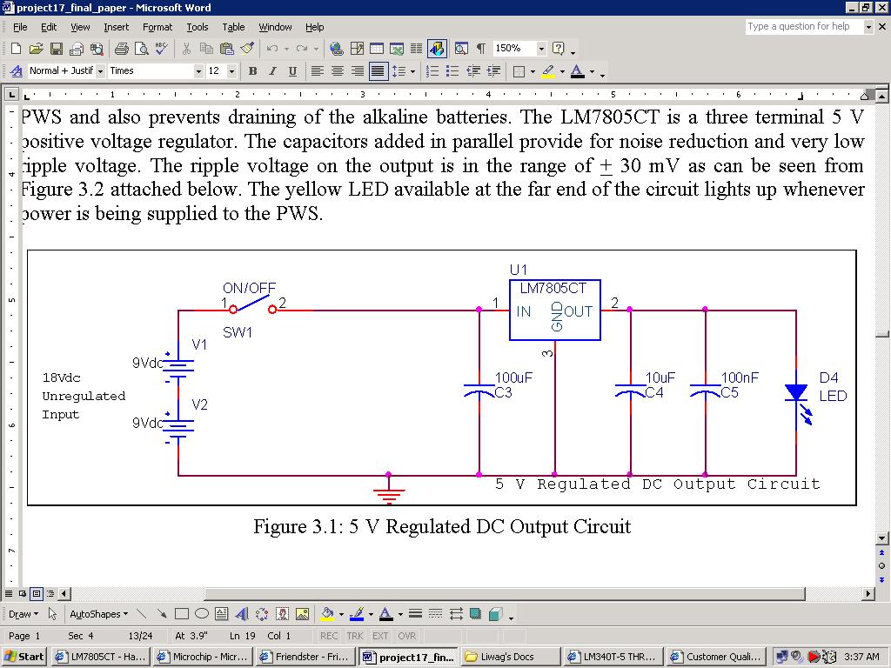
Task: Open the Line Style options
Action: click(x=415, y=614)
